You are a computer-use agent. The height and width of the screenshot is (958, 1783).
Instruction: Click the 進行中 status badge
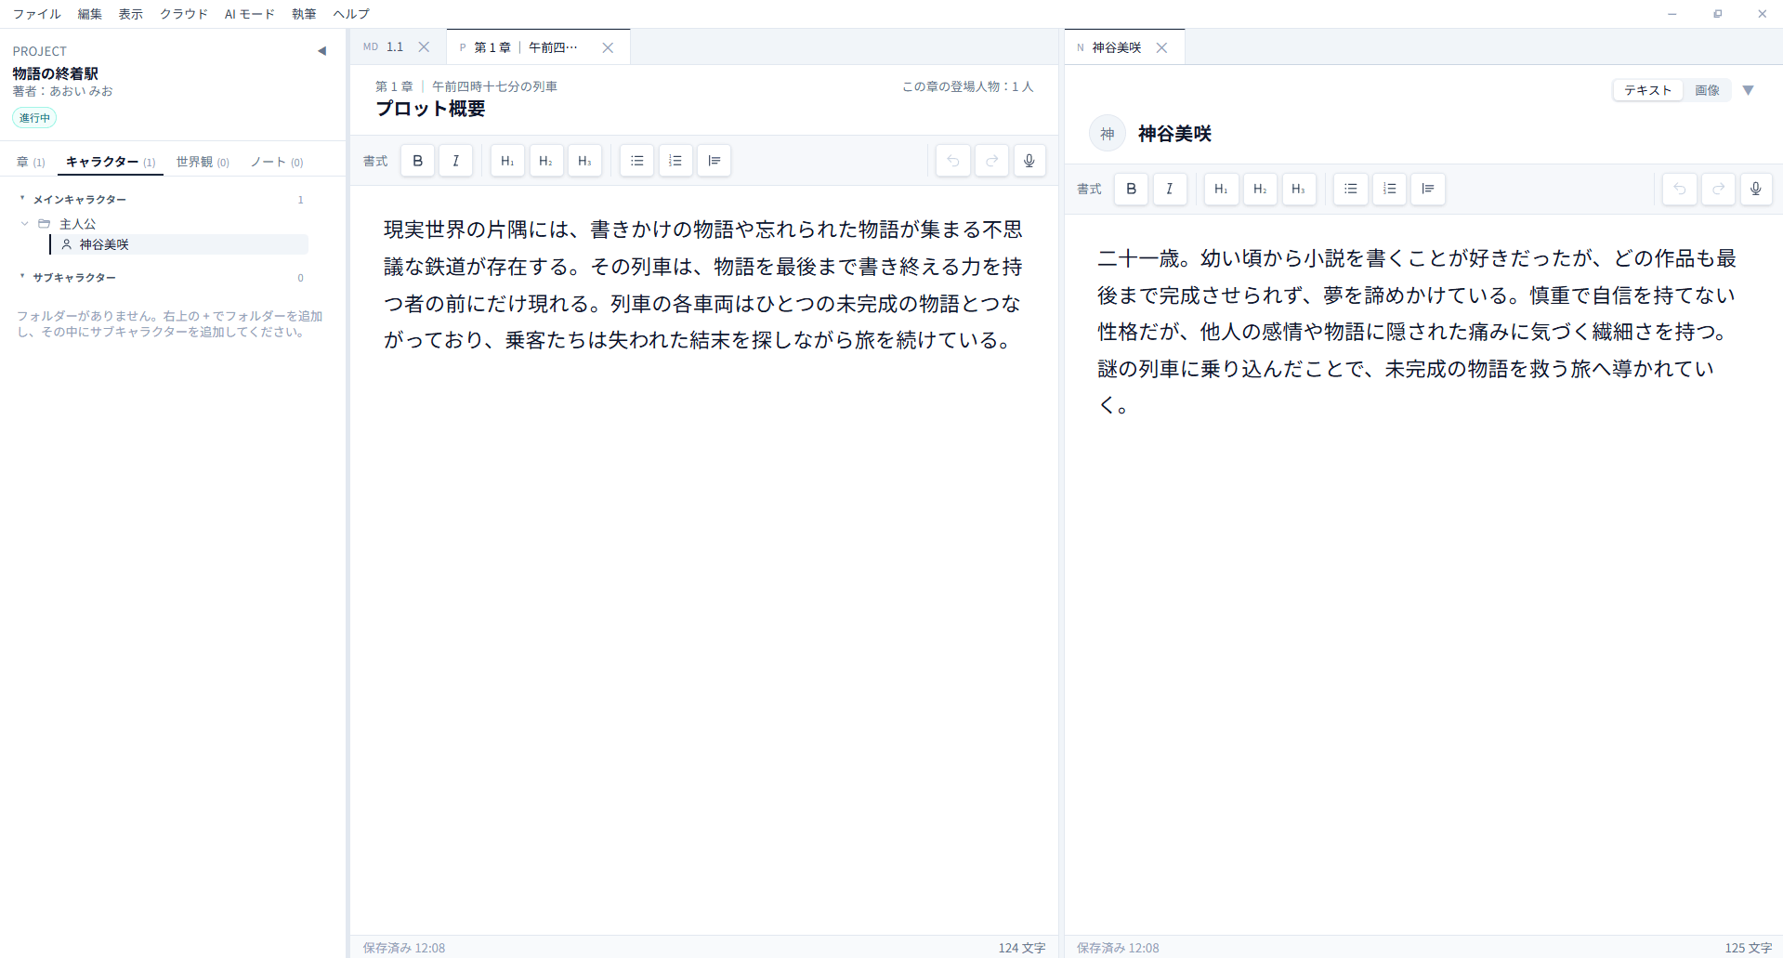point(35,118)
